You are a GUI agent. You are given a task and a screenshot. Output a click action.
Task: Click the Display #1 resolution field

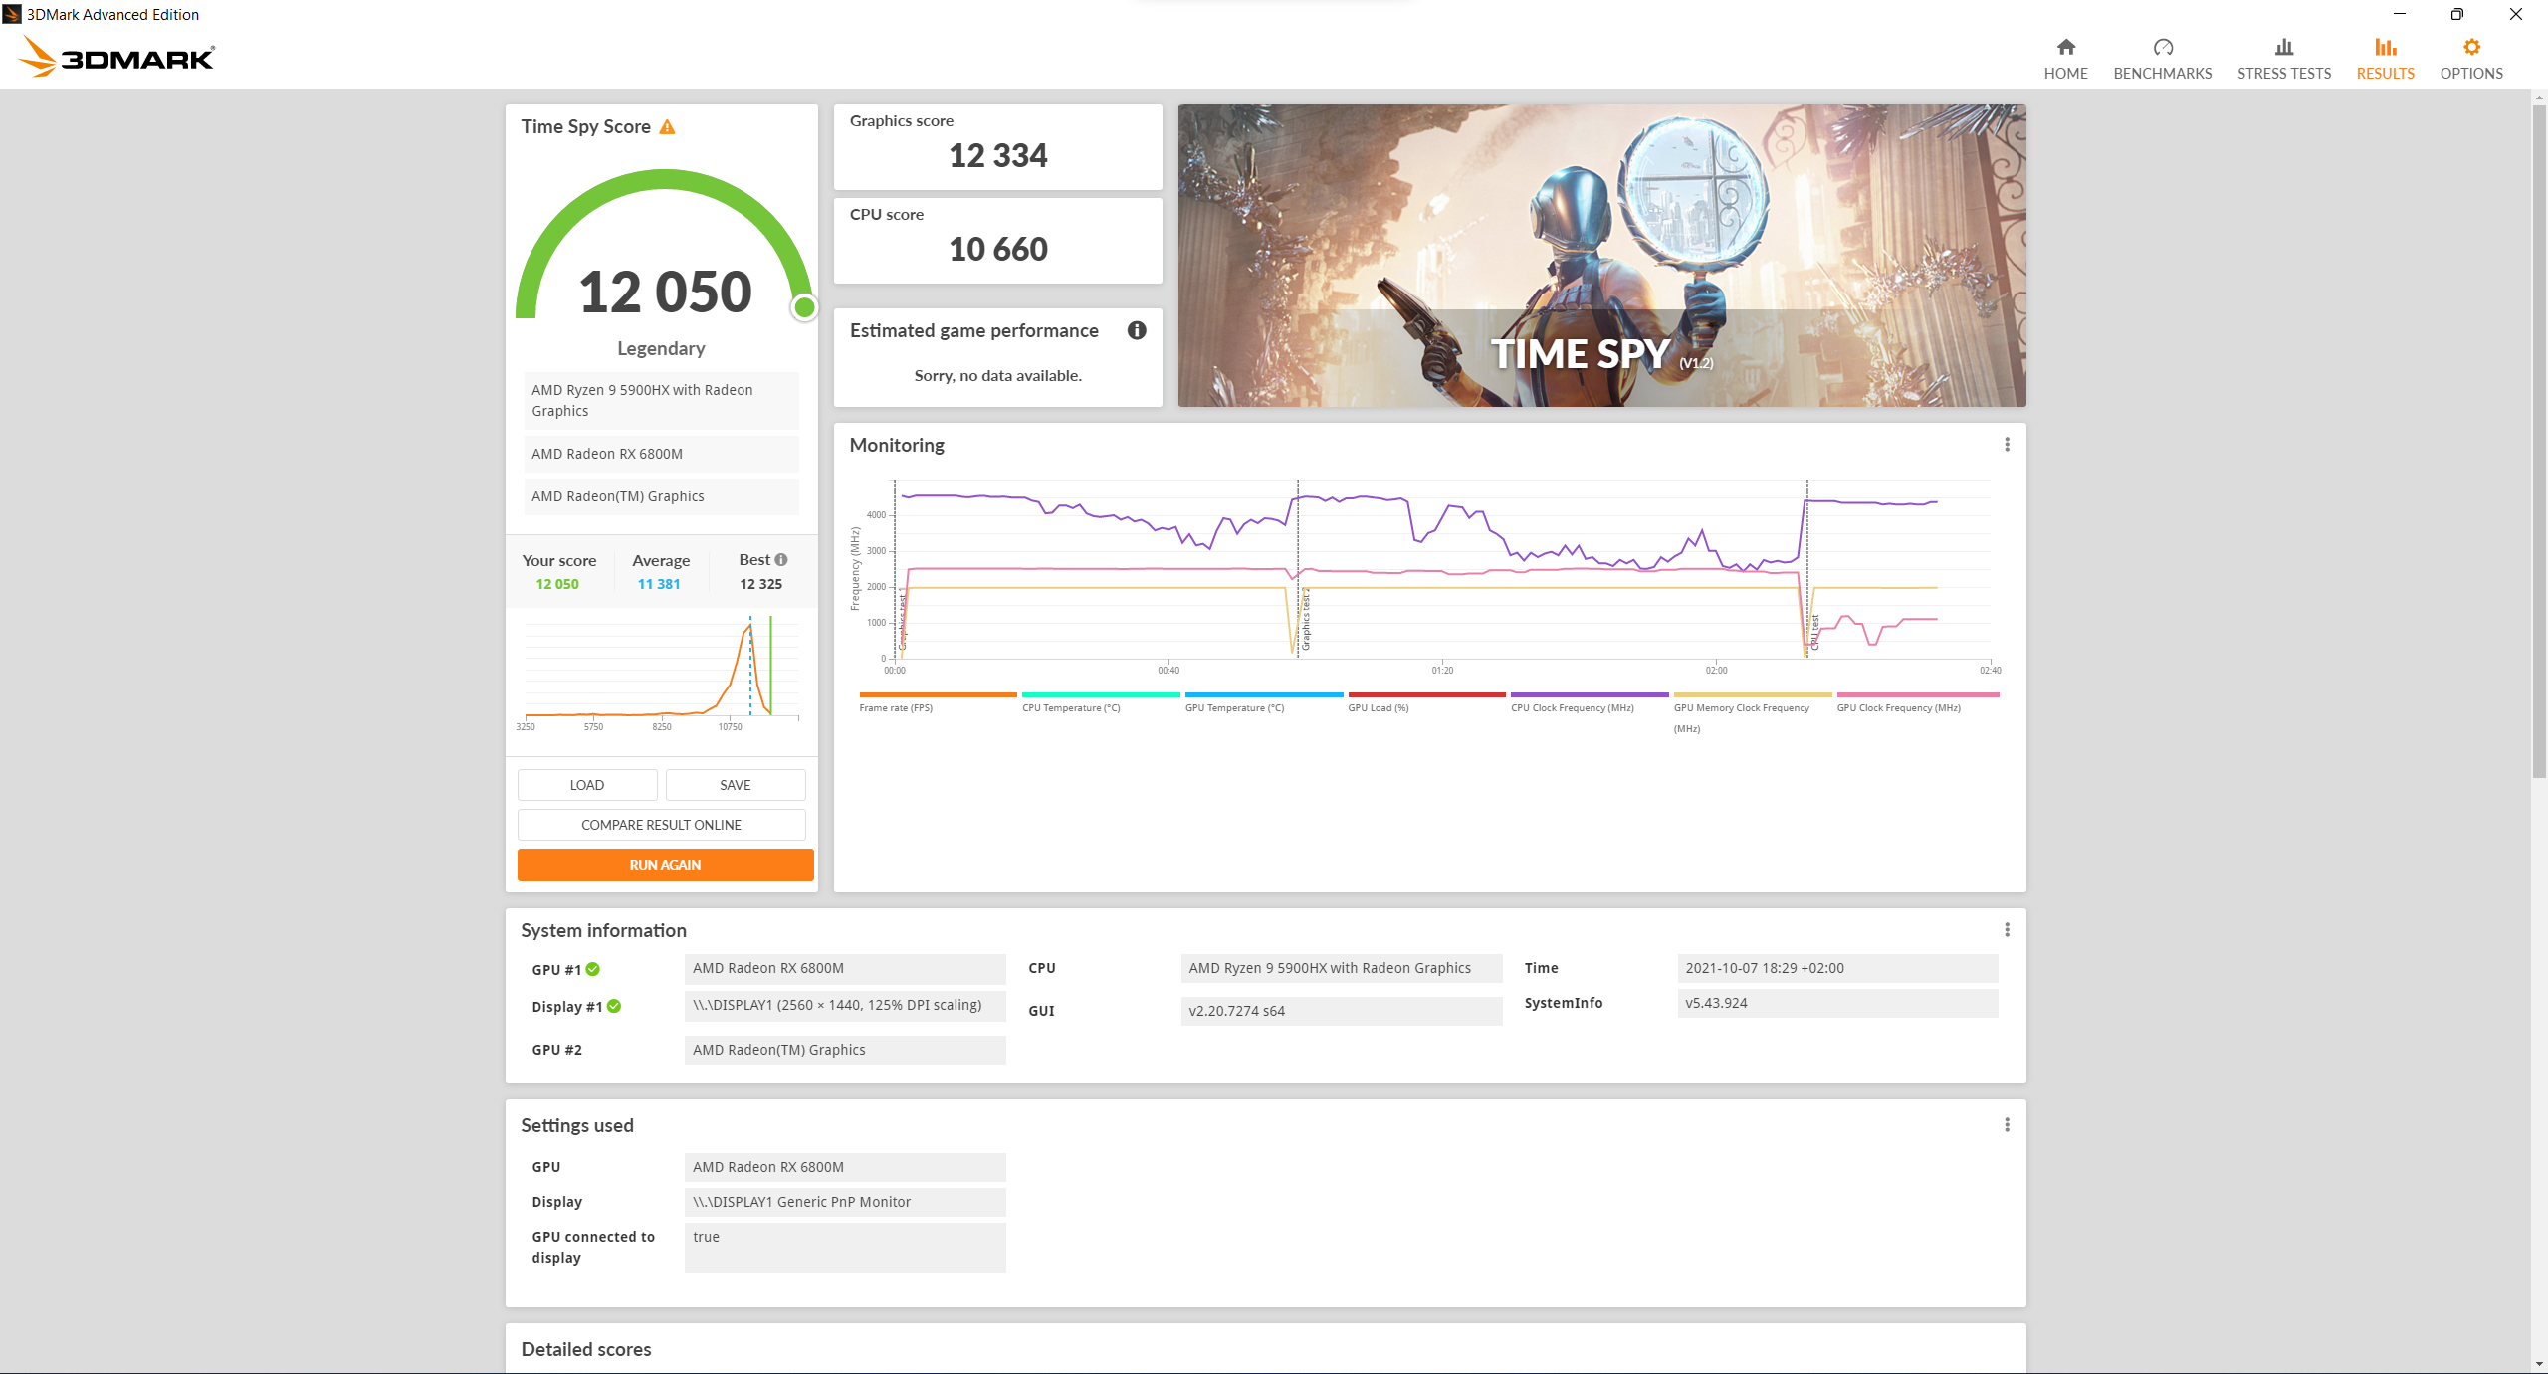coord(845,1005)
